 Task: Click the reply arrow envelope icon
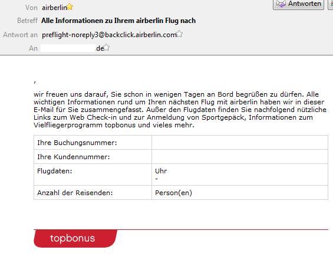coord(281,4)
